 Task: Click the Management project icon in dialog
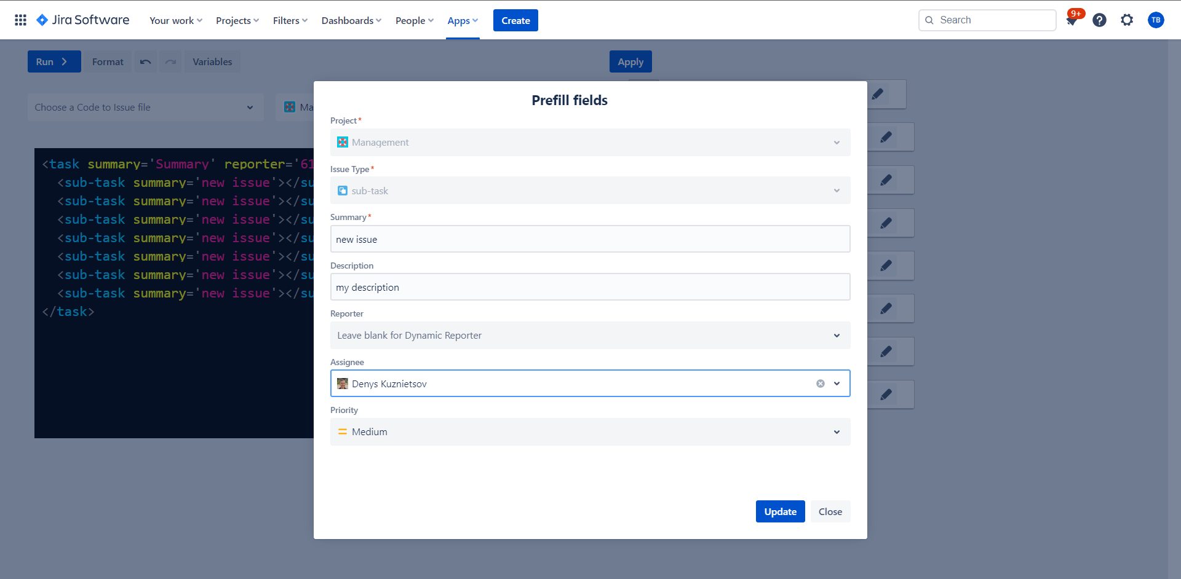tap(343, 143)
